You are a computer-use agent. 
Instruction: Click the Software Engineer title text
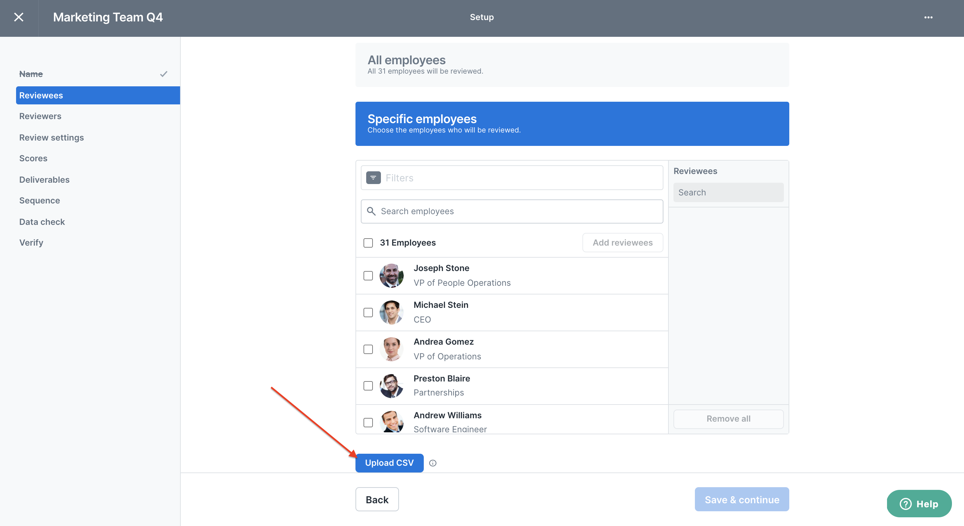(450, 429)
